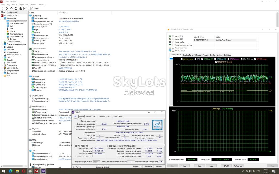Expand the Дисплей tree node
Viewport: 279px width, 174px height.
coord(2,49)
